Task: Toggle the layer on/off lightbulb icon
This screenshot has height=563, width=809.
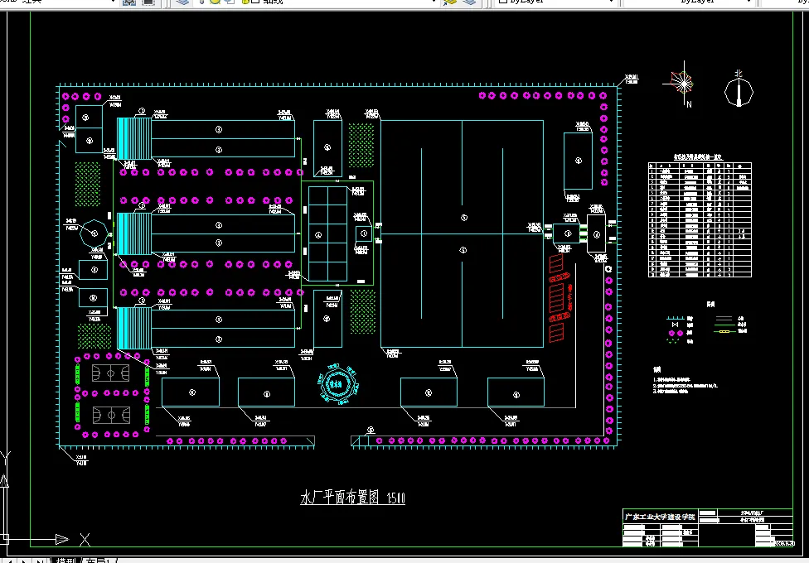Action: [201, 2]
